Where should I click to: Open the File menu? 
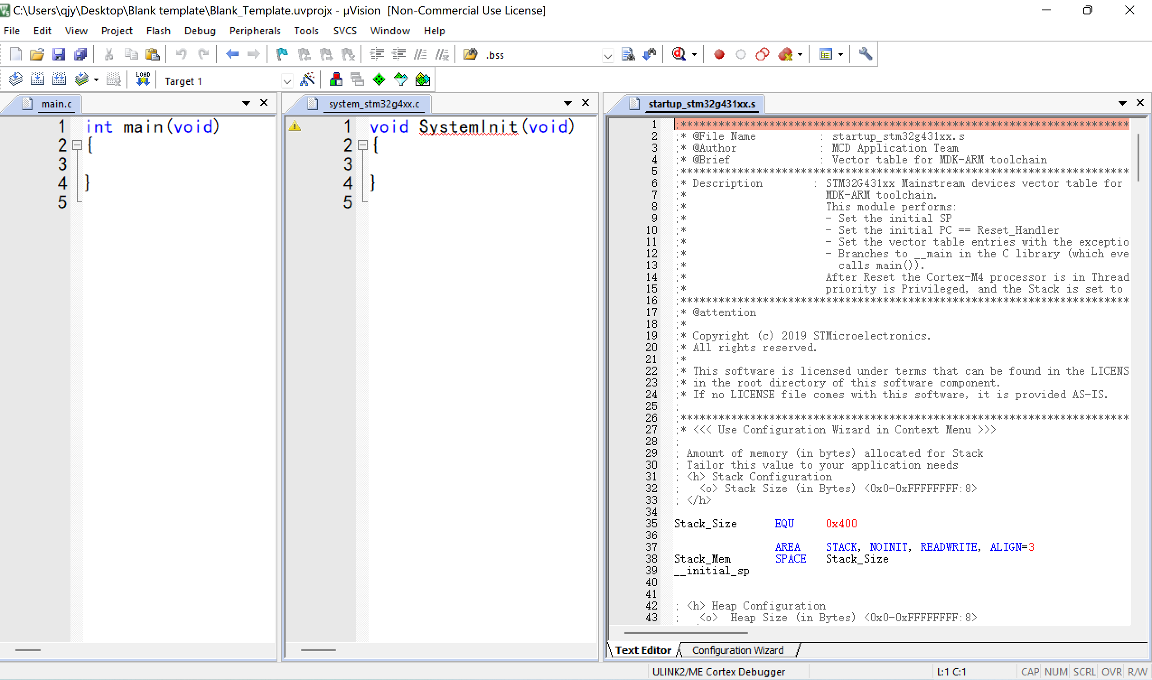[x=11, y=31]
